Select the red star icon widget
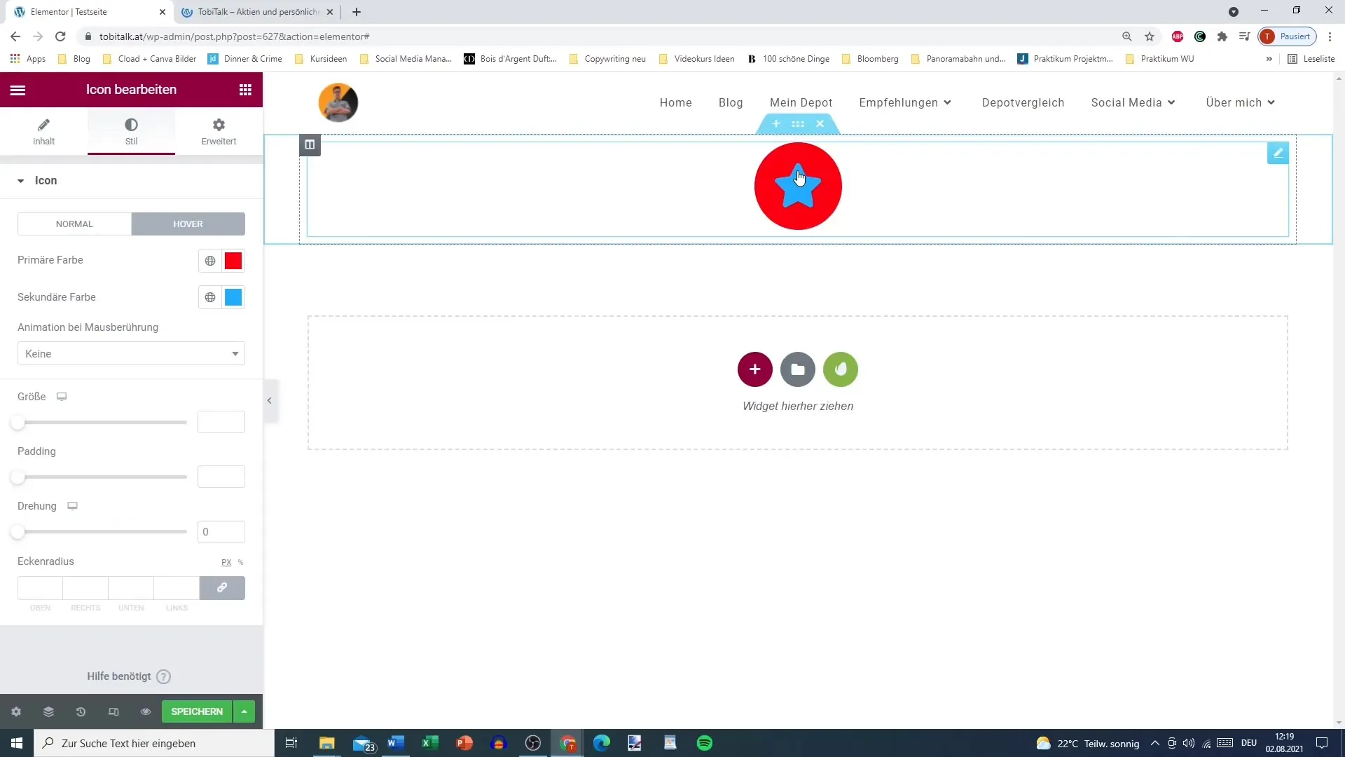Screen dimensions: 1345x757 coord(798,186)
